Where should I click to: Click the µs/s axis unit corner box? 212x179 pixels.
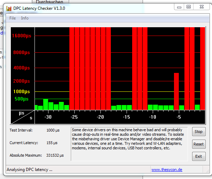23,117
